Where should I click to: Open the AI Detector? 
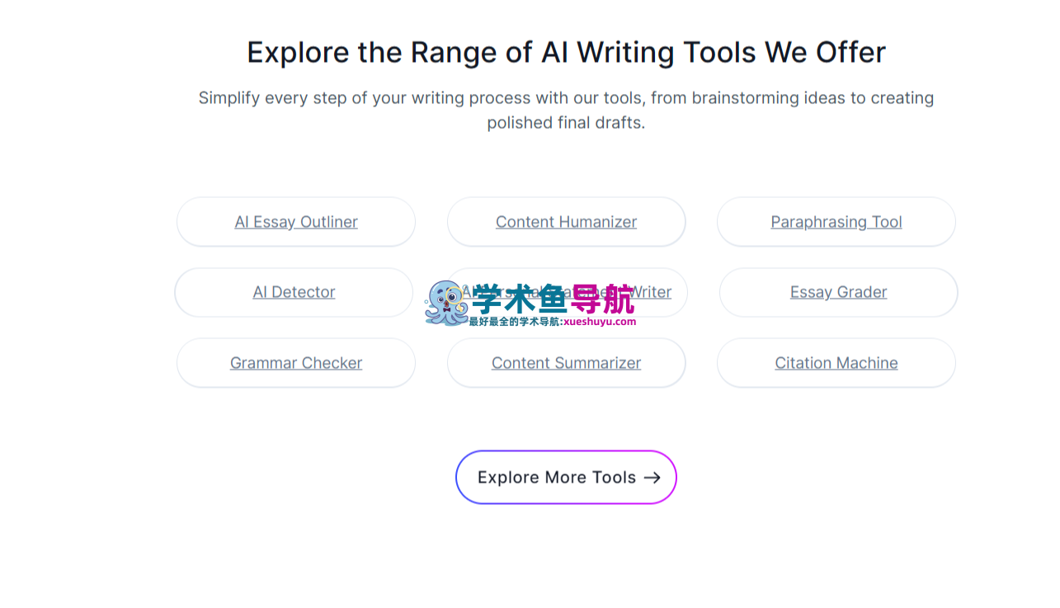click(294, 292)
